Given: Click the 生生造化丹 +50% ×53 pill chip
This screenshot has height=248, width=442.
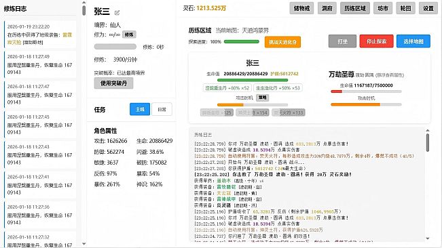Looking at the screenshot, I should pos(278,88).
